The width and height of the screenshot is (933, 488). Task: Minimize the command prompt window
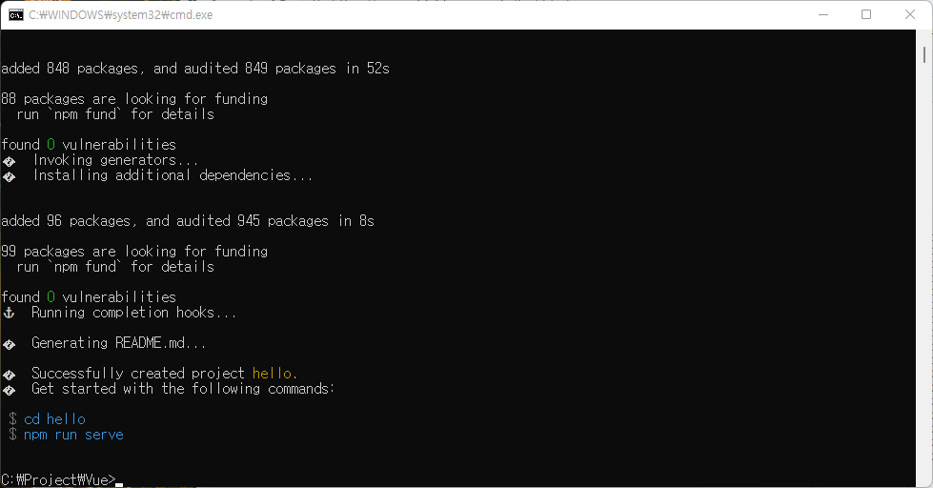(822, 14)
